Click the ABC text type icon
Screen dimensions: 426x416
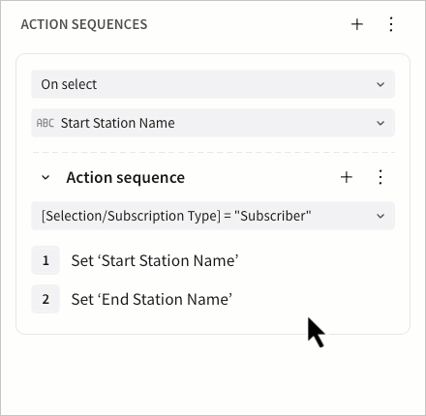pyautogui.click(x=46, y=123)
